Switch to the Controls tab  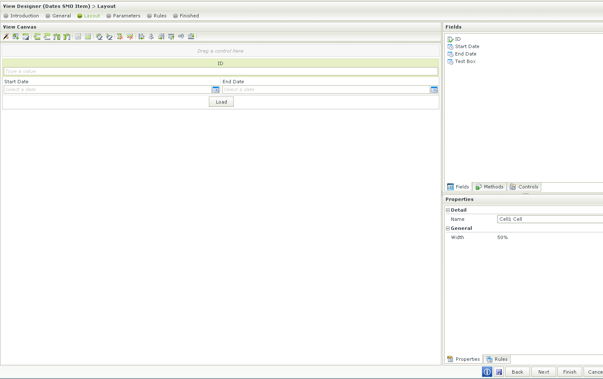524,187
